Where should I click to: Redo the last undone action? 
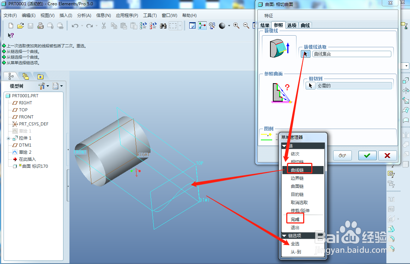click(90, 26)
